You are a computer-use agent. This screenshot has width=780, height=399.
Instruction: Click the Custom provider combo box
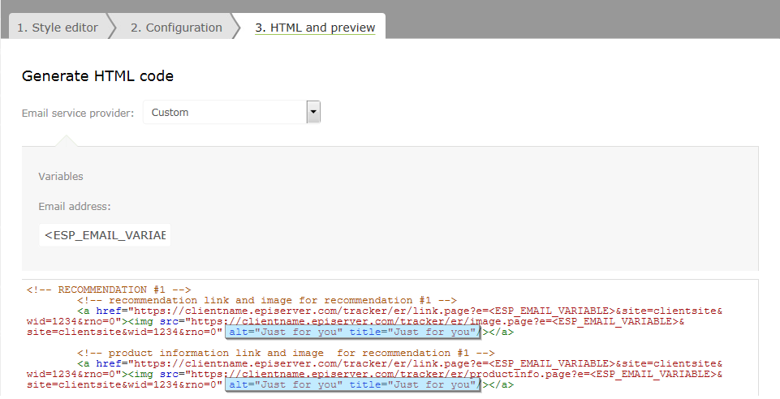(x=232, y=112)
